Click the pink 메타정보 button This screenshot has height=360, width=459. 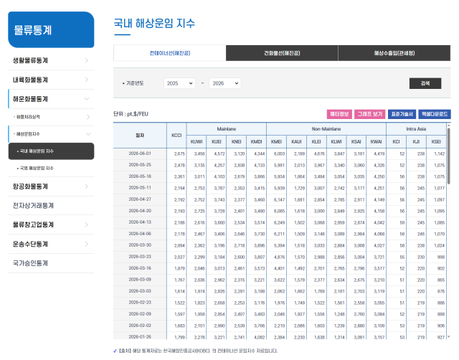(339, 114)
